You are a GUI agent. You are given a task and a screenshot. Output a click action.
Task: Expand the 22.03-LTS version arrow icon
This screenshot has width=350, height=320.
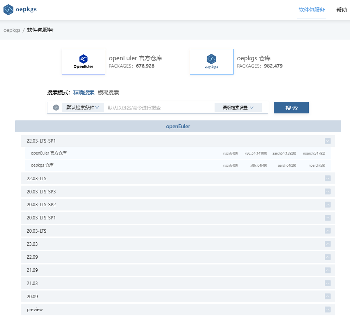[x=327, y=178]
